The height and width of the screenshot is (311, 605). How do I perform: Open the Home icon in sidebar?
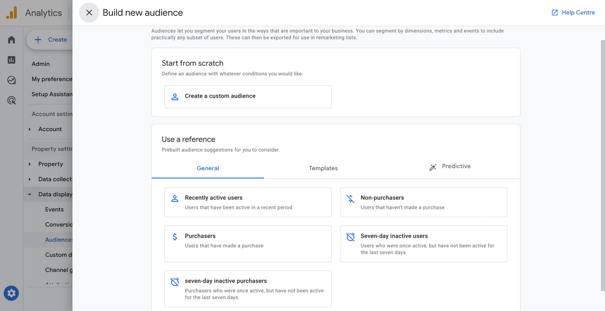tap(11, 40)
